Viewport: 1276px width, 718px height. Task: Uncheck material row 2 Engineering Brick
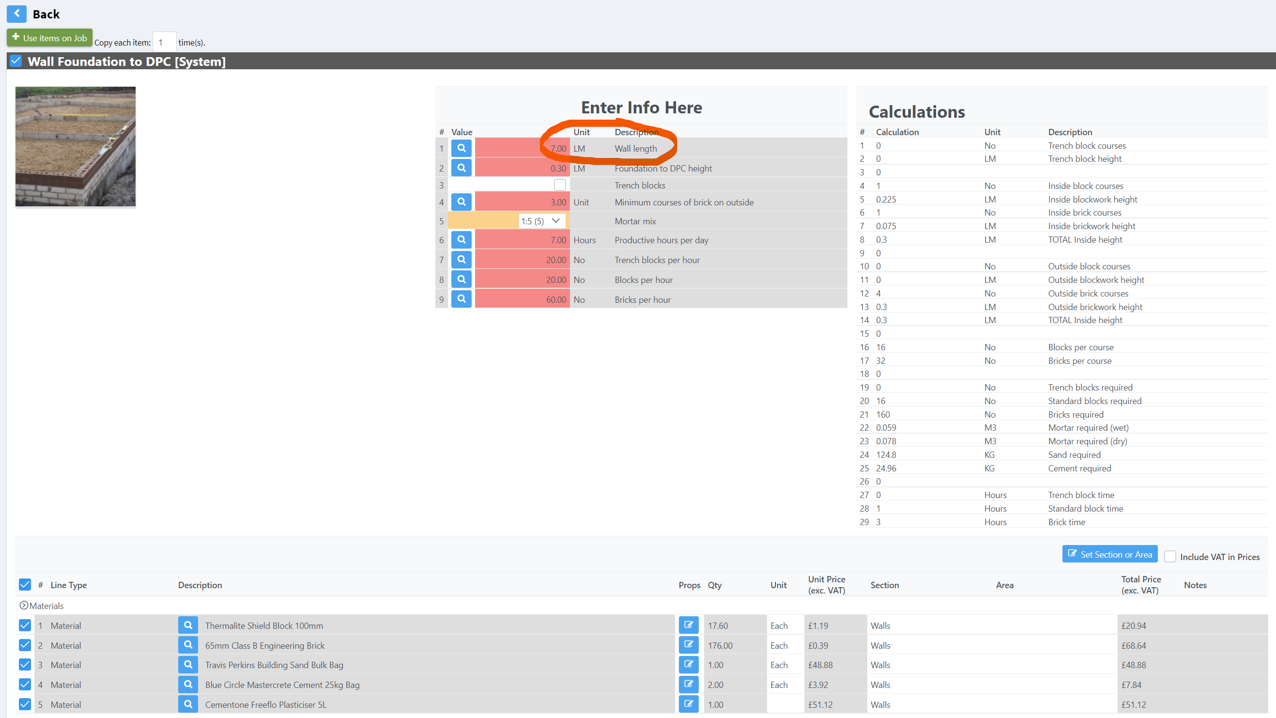point(25,645)
